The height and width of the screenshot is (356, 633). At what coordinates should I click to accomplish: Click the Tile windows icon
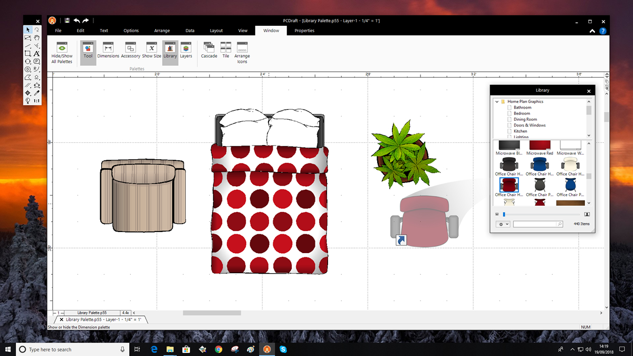pyautogui.click(x=226, y=50)
